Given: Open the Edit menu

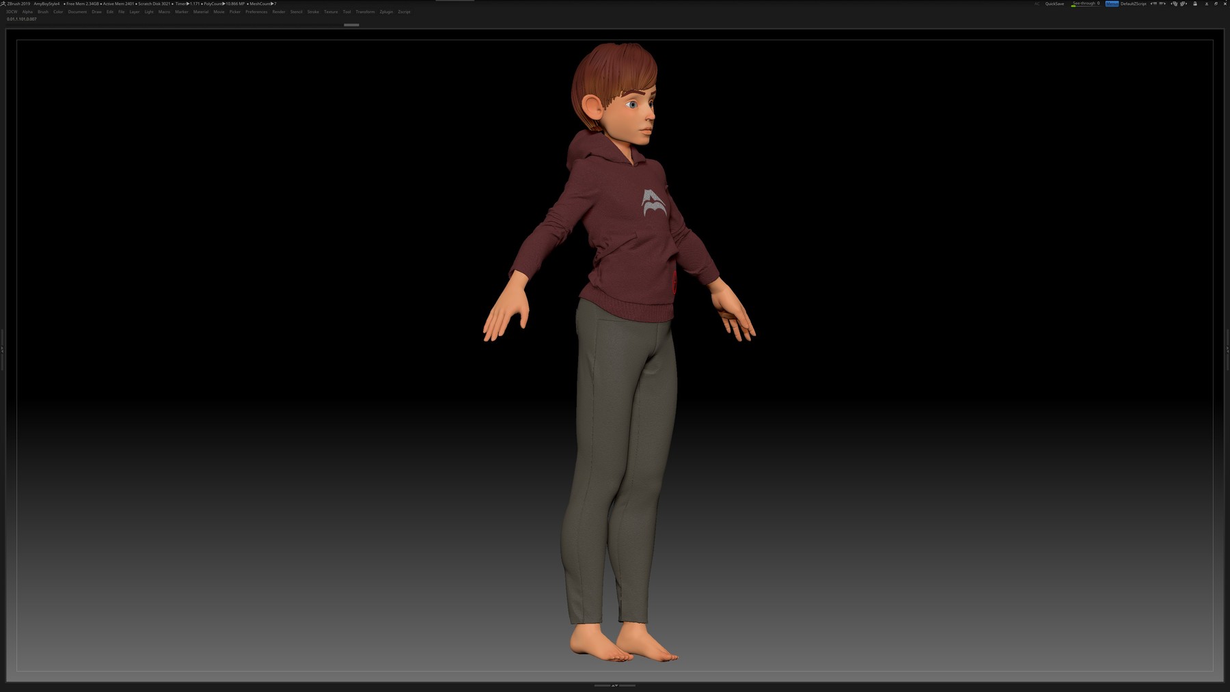Looking at the screenshot, I should [110, 12].
